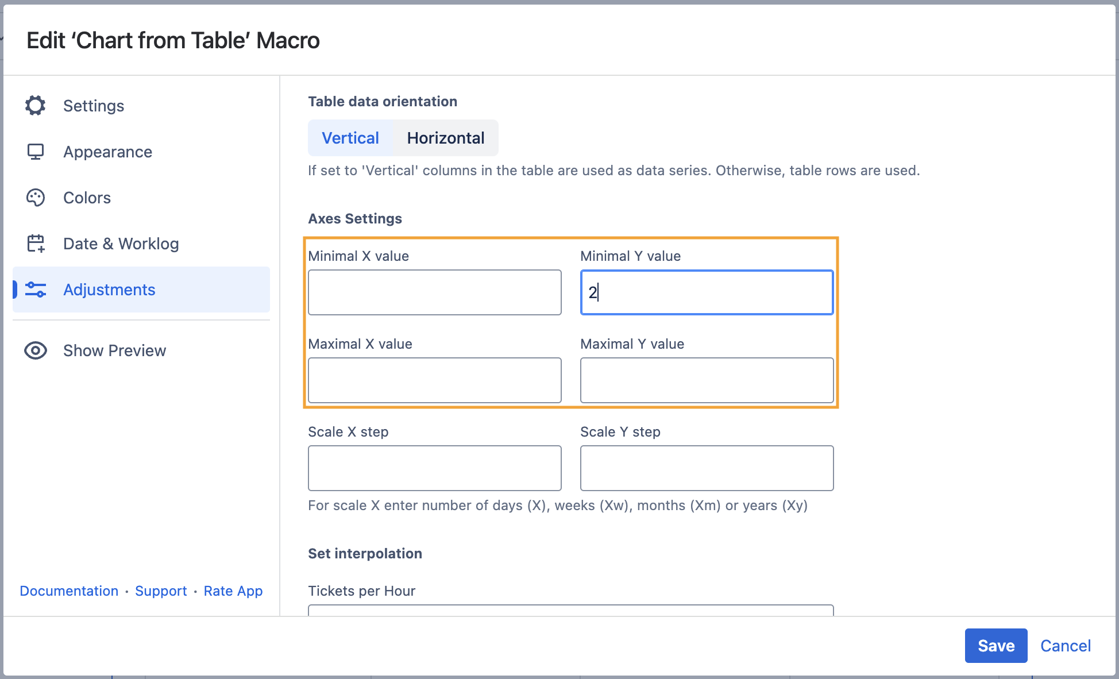Open the Documentation link

tap(69, 591)
